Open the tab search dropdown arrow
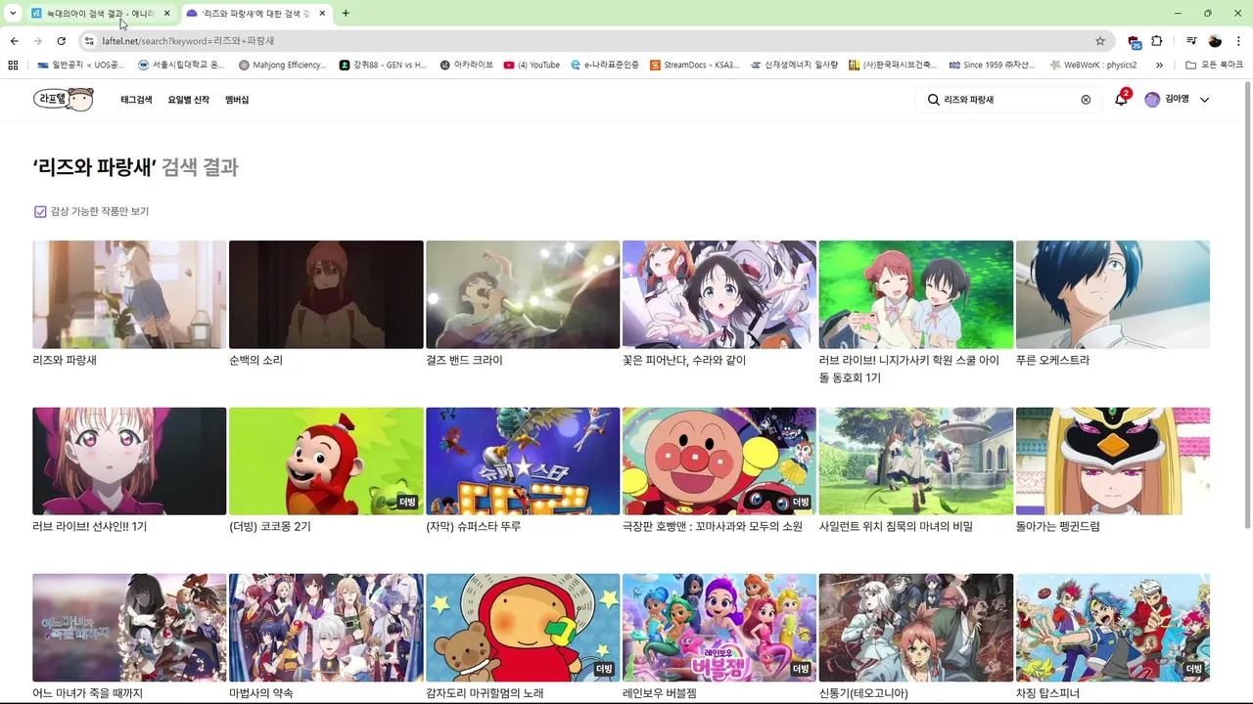Image resolution: width=1253 pixels, height=704 pixels. (13, 13)
